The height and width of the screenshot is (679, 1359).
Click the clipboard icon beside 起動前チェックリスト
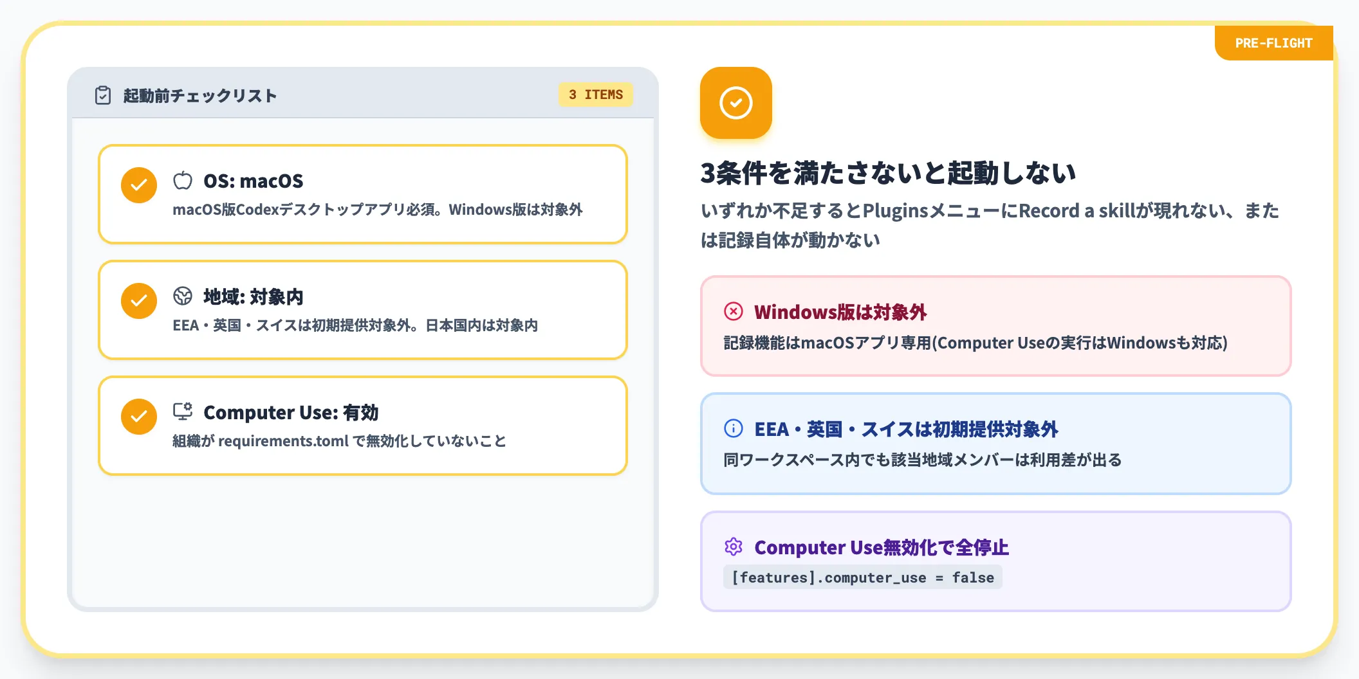[x=103, y=95]
